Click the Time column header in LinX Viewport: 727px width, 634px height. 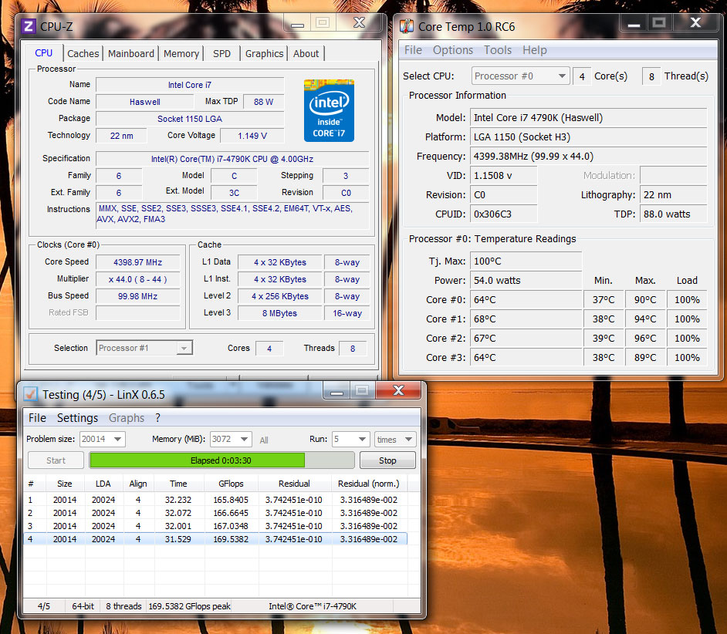pos(178,484)
